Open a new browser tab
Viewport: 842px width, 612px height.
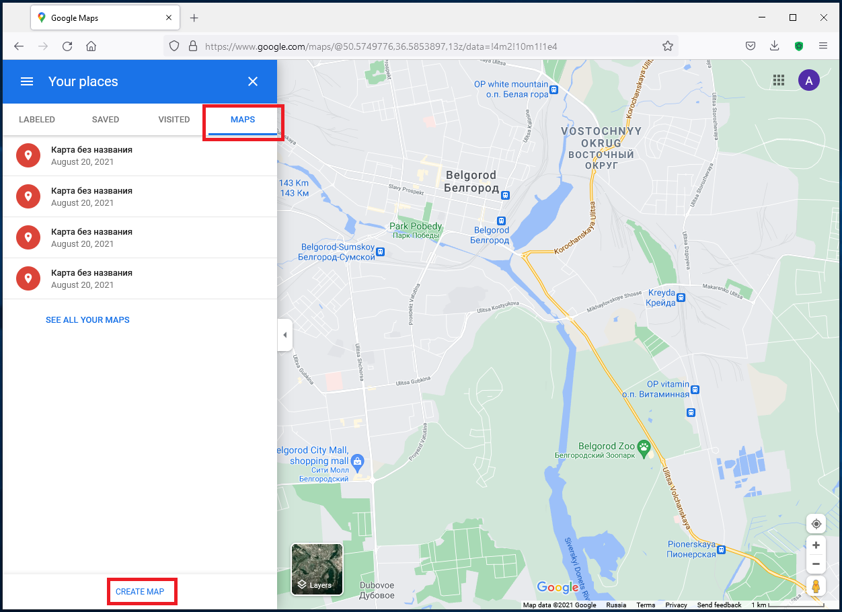pos(194,17)
